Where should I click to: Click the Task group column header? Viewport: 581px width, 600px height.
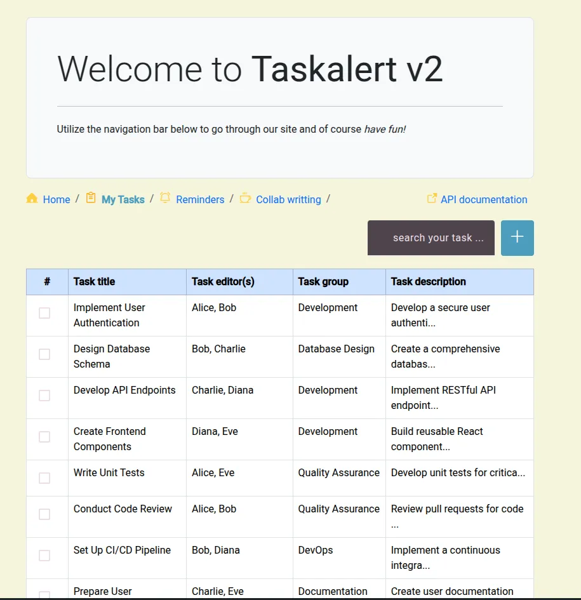(339, 282)
